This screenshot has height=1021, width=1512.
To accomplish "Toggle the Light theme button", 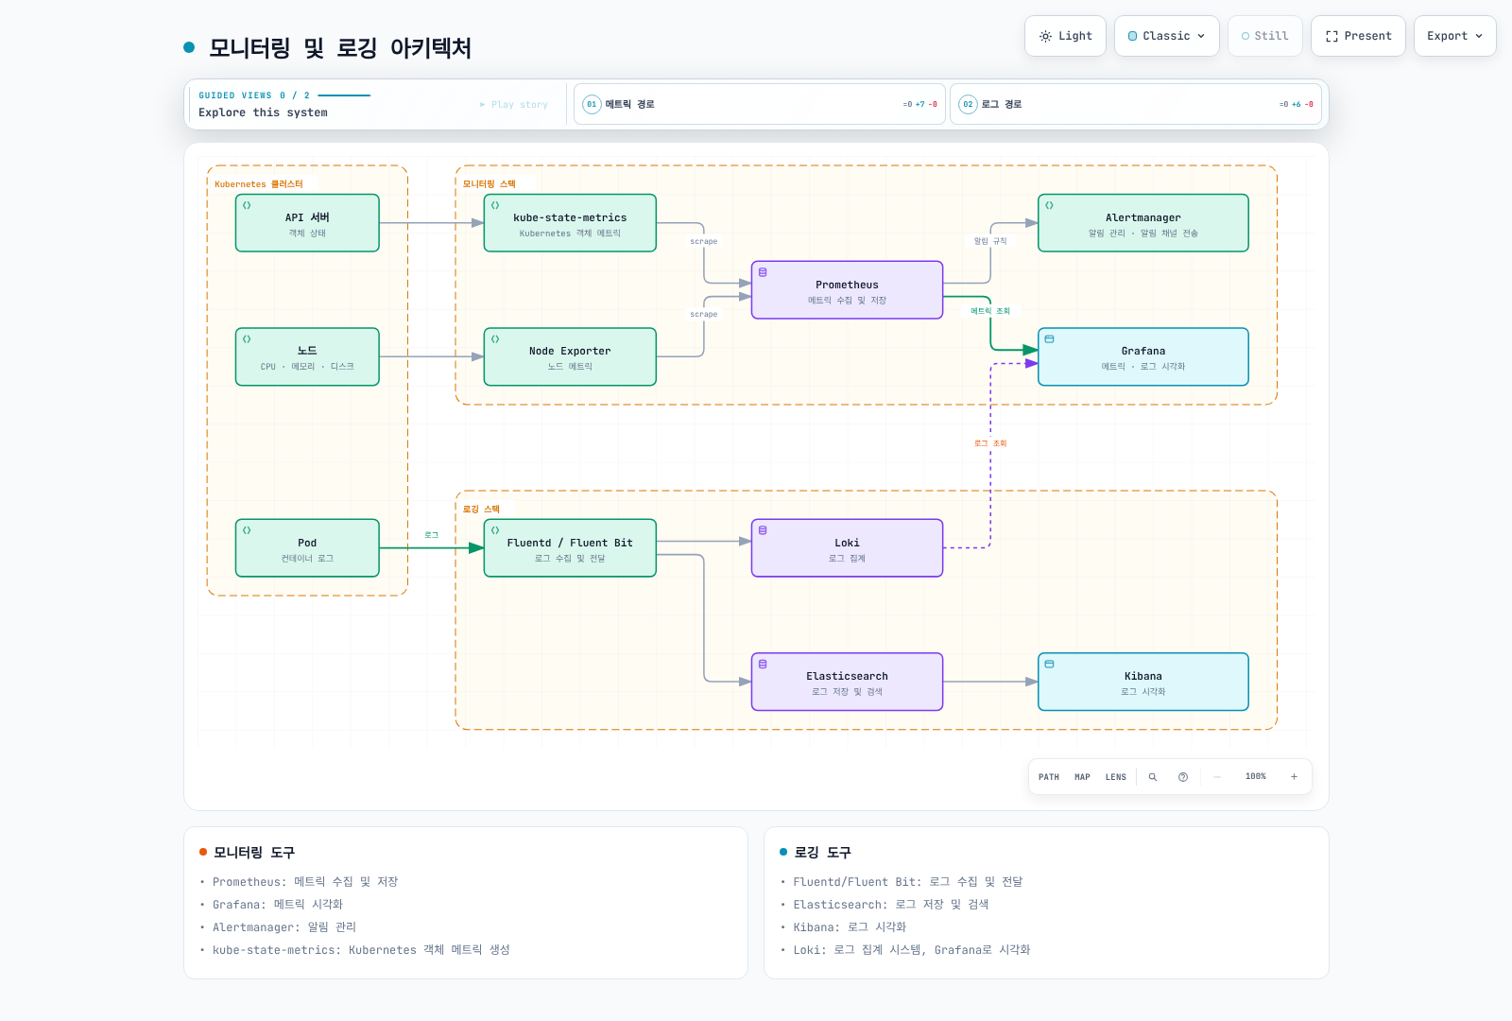I will pos(1065,36).
